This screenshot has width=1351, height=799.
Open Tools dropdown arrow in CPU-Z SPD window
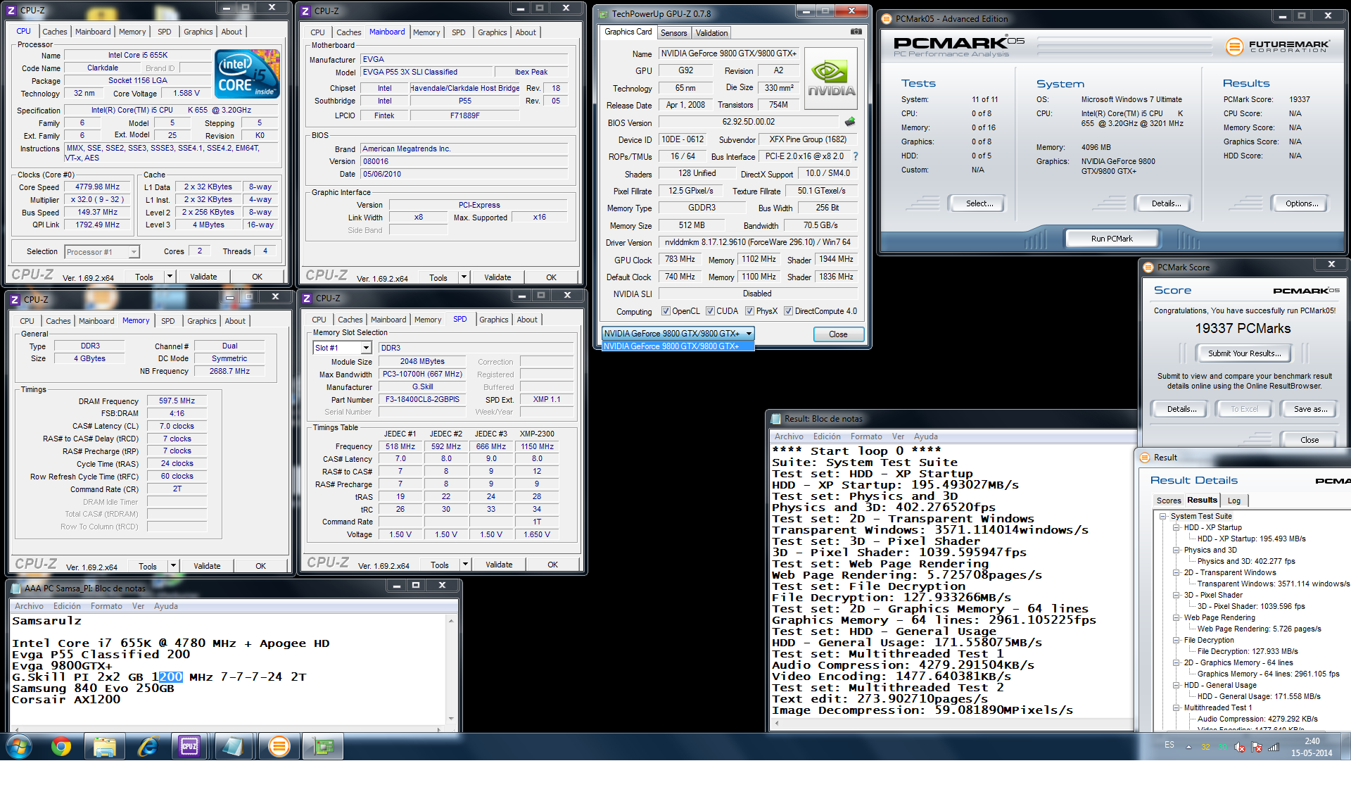(x=465, y=565)
